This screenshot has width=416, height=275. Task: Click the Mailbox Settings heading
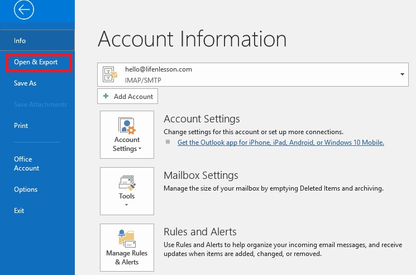(x=201, y=176)
